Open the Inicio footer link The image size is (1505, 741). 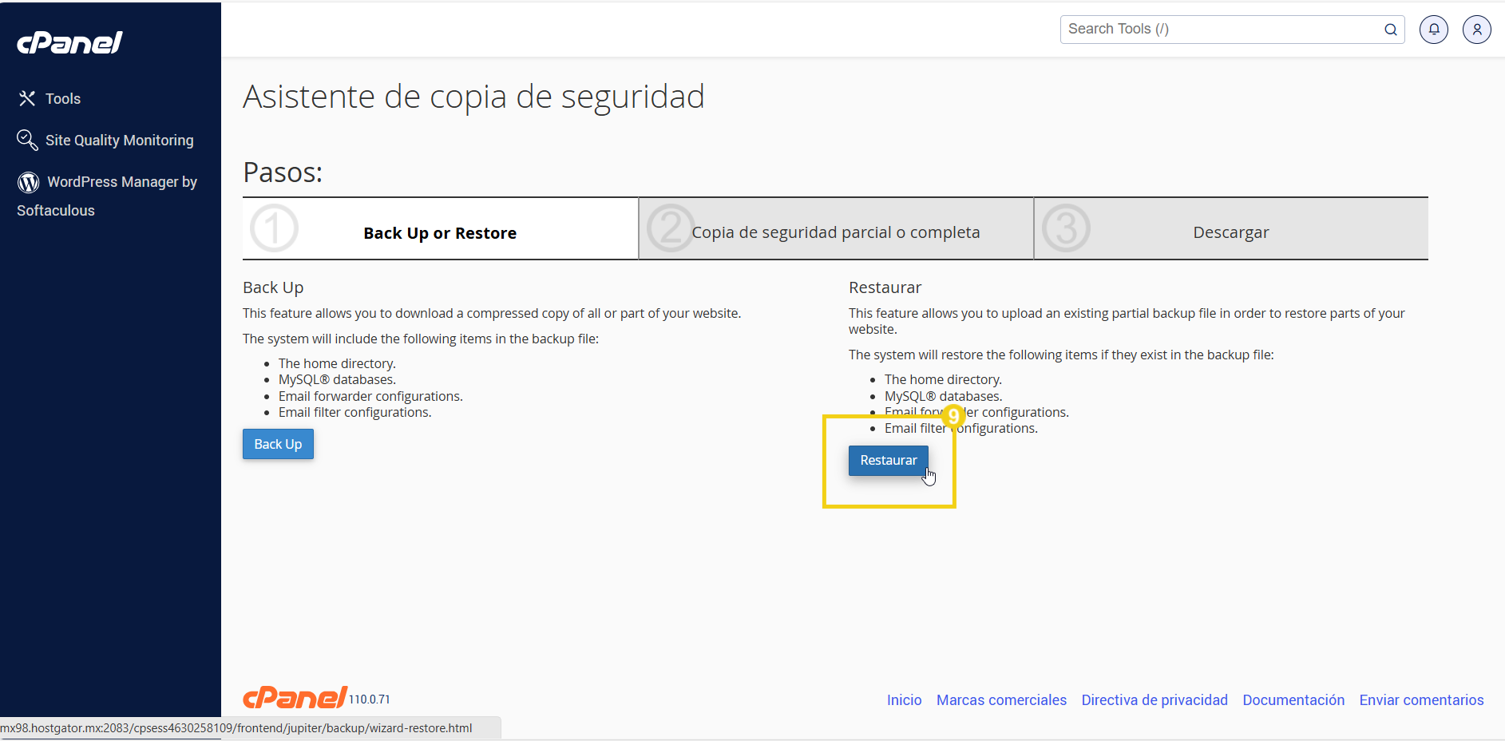[904, 699]
